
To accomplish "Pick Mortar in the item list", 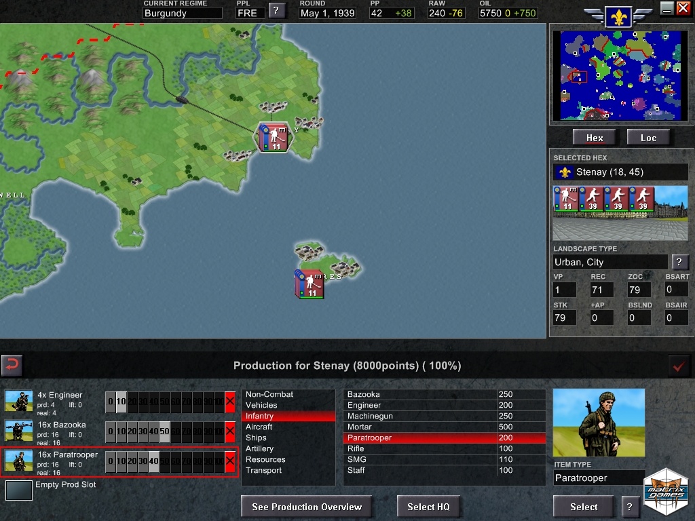I will (x=360, y=427).
